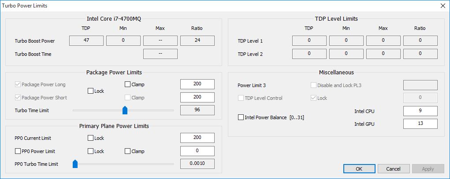Click the PP0 Current Limit label
Screen dimensions: 450x179
click(33, 138)
